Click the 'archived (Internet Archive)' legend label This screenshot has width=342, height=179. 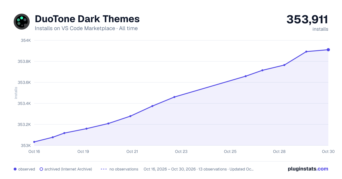point(68,169)
